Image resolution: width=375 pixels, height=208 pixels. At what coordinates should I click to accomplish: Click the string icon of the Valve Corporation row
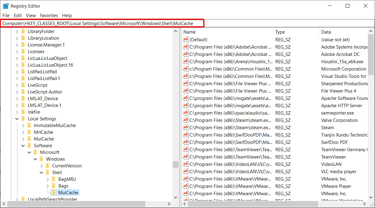(186, 120)
